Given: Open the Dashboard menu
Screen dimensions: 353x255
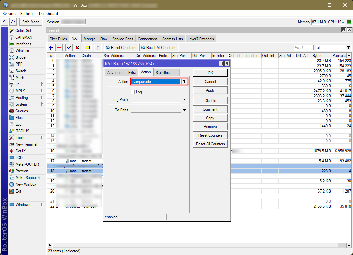Looking at the screenshot, I should point(48,14).
